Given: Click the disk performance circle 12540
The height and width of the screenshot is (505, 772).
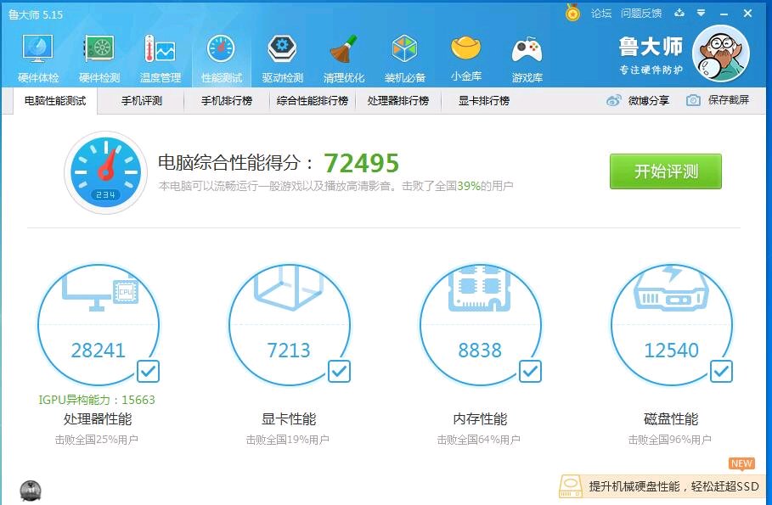Looking at the screenshot, I should [672, 325].
